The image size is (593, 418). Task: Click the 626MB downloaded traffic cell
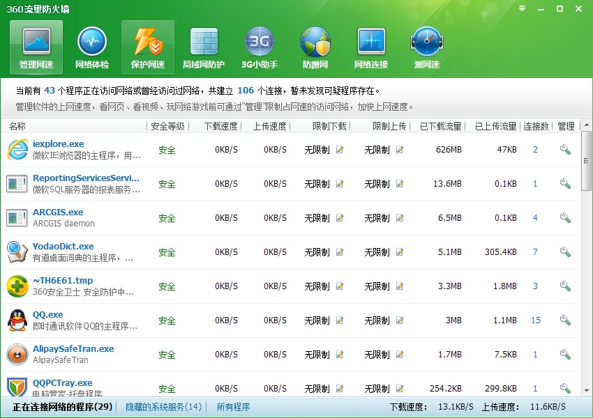pyautogui.click(x=449, y=150)
